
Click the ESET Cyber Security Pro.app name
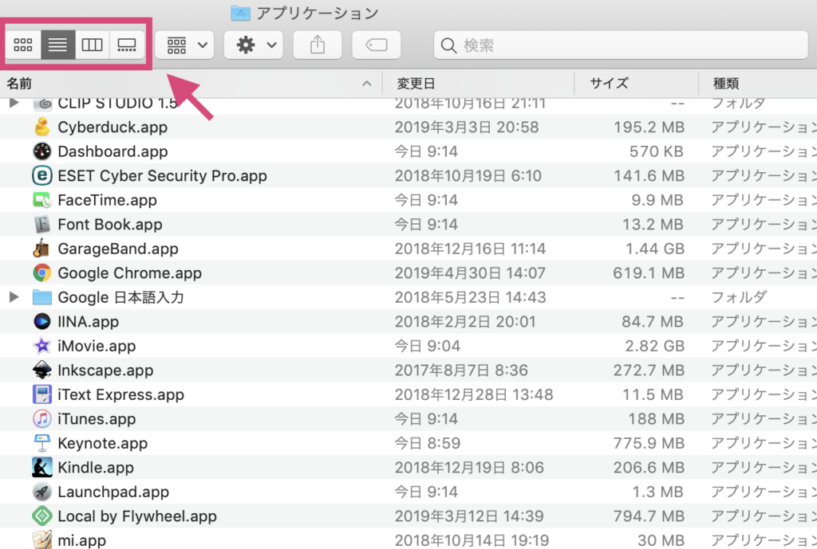pyautogui.click(x=162, y=176)
